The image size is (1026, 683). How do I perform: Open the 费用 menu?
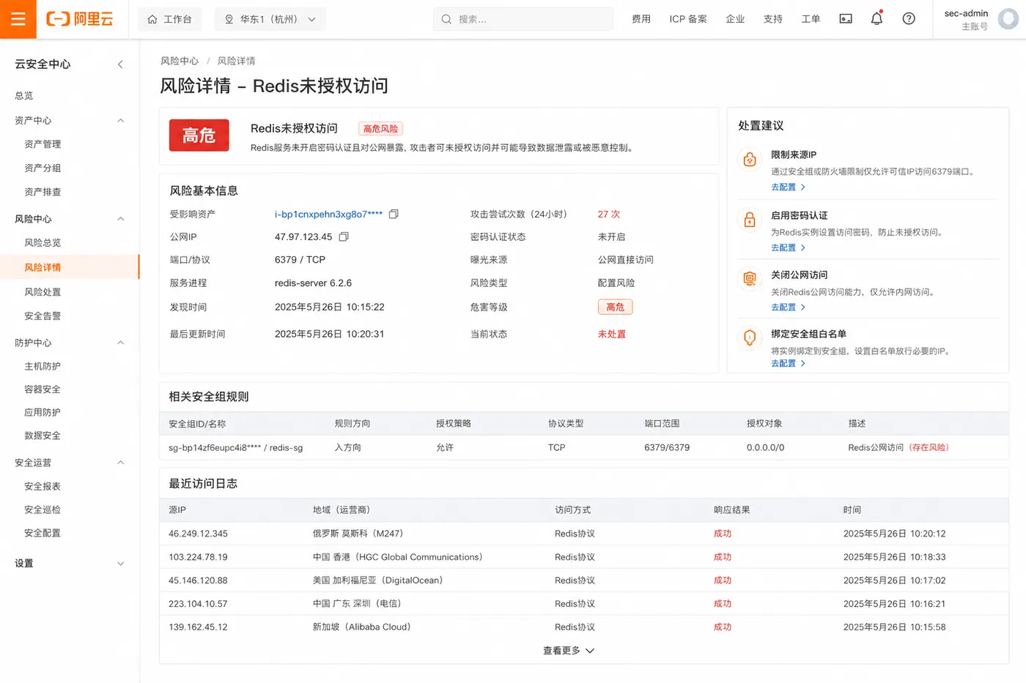click(641, 20)
